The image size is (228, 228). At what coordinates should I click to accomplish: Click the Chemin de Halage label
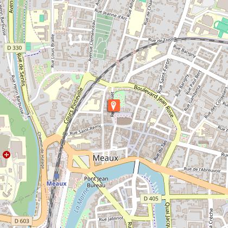coord(41,150)
